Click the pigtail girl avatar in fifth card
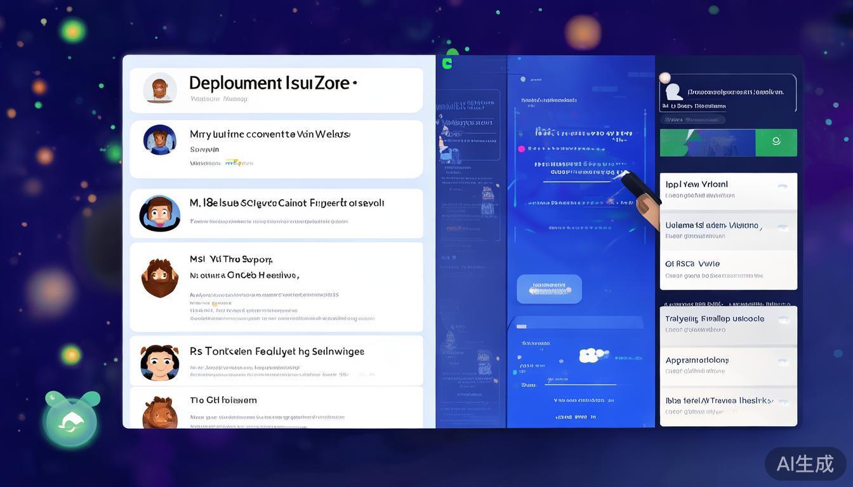 coord(159,362)
